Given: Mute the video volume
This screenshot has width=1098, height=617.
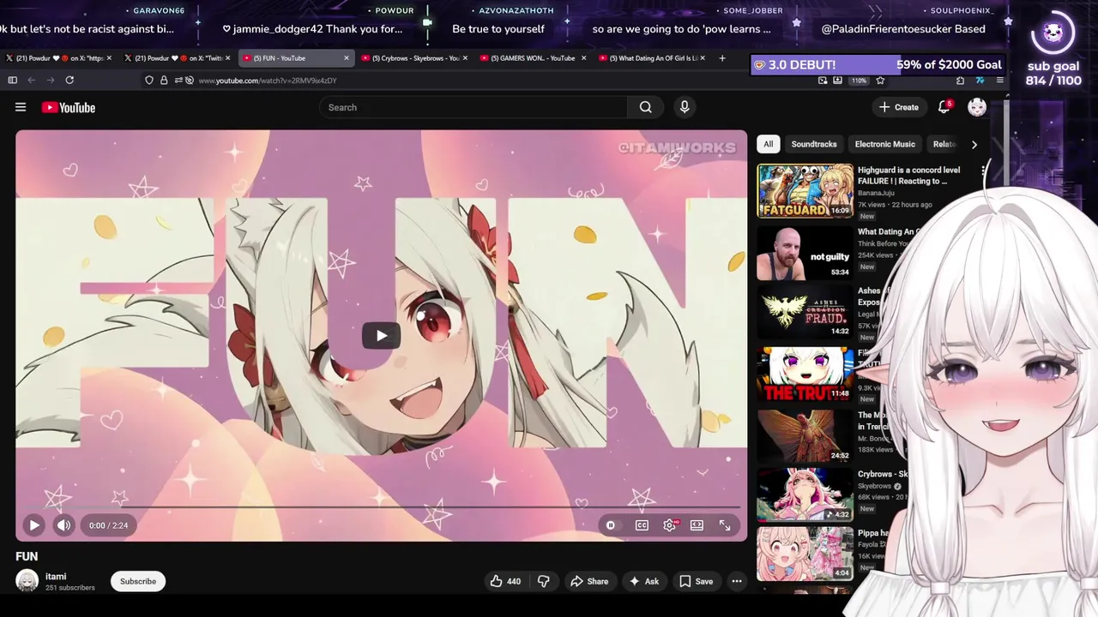Looking at the screenshot, I should tap(63, 525).
